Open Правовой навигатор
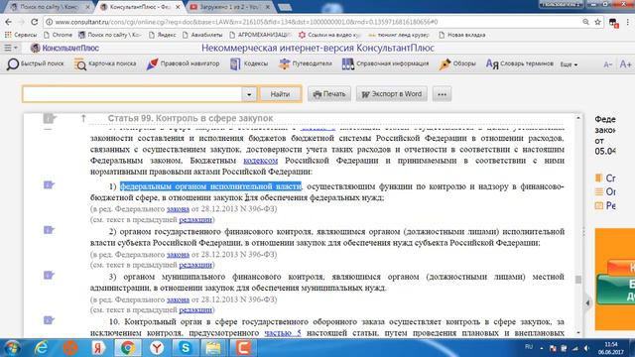Screen dimensions: 635x357 pyautogui.click(x=183, y=63)
